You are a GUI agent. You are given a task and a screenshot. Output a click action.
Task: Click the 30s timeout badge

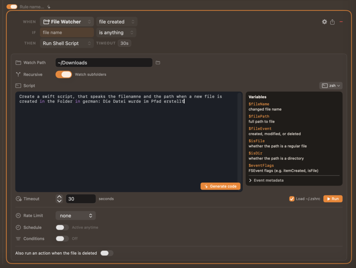(124, 43)
